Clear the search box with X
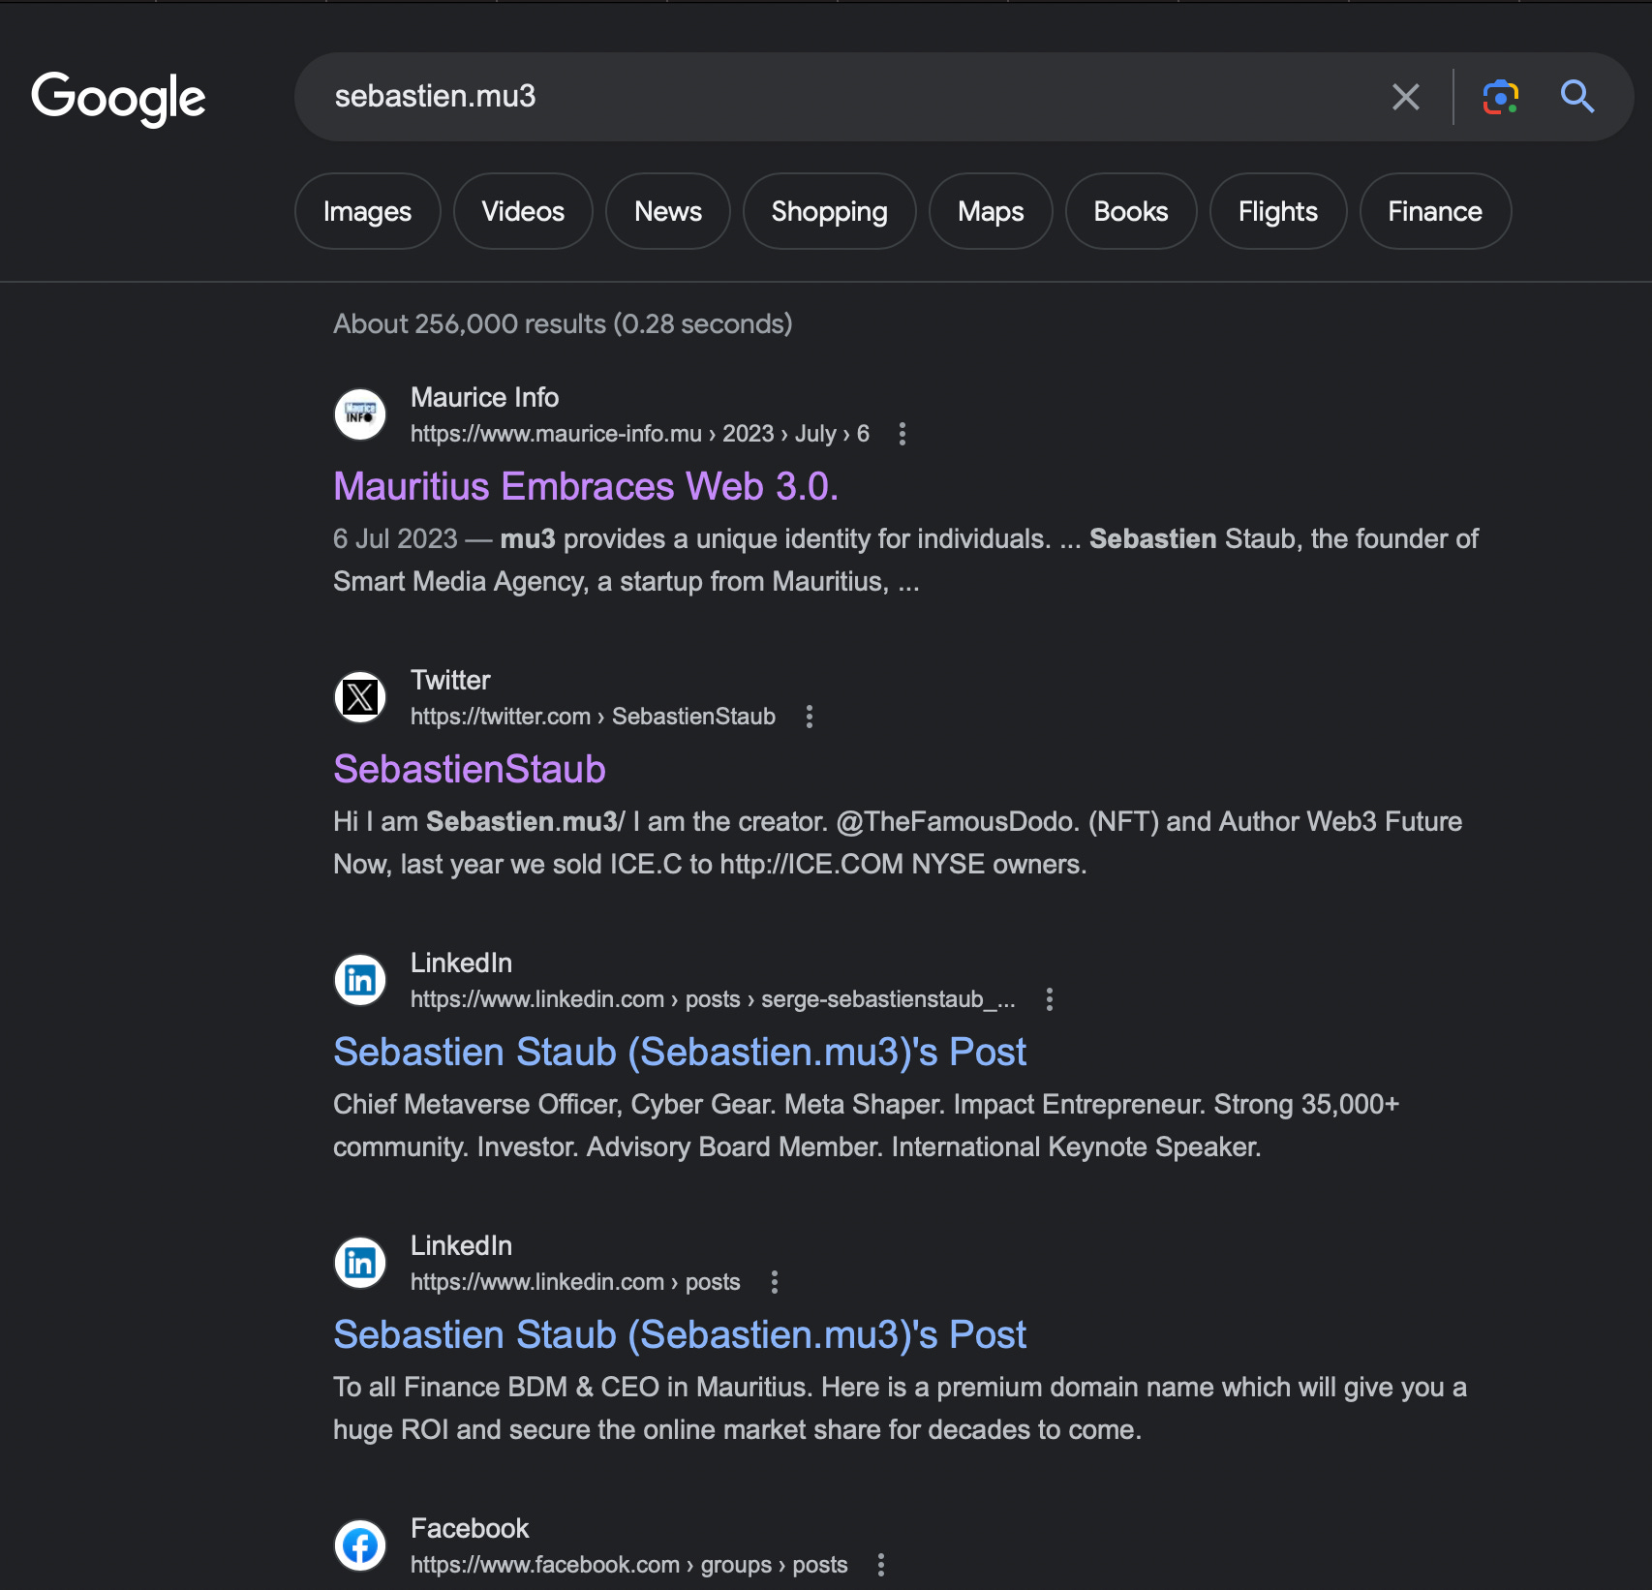Image resolution: width=1652 pixels, height=1590 pixels. click(x=1405, y=97)
